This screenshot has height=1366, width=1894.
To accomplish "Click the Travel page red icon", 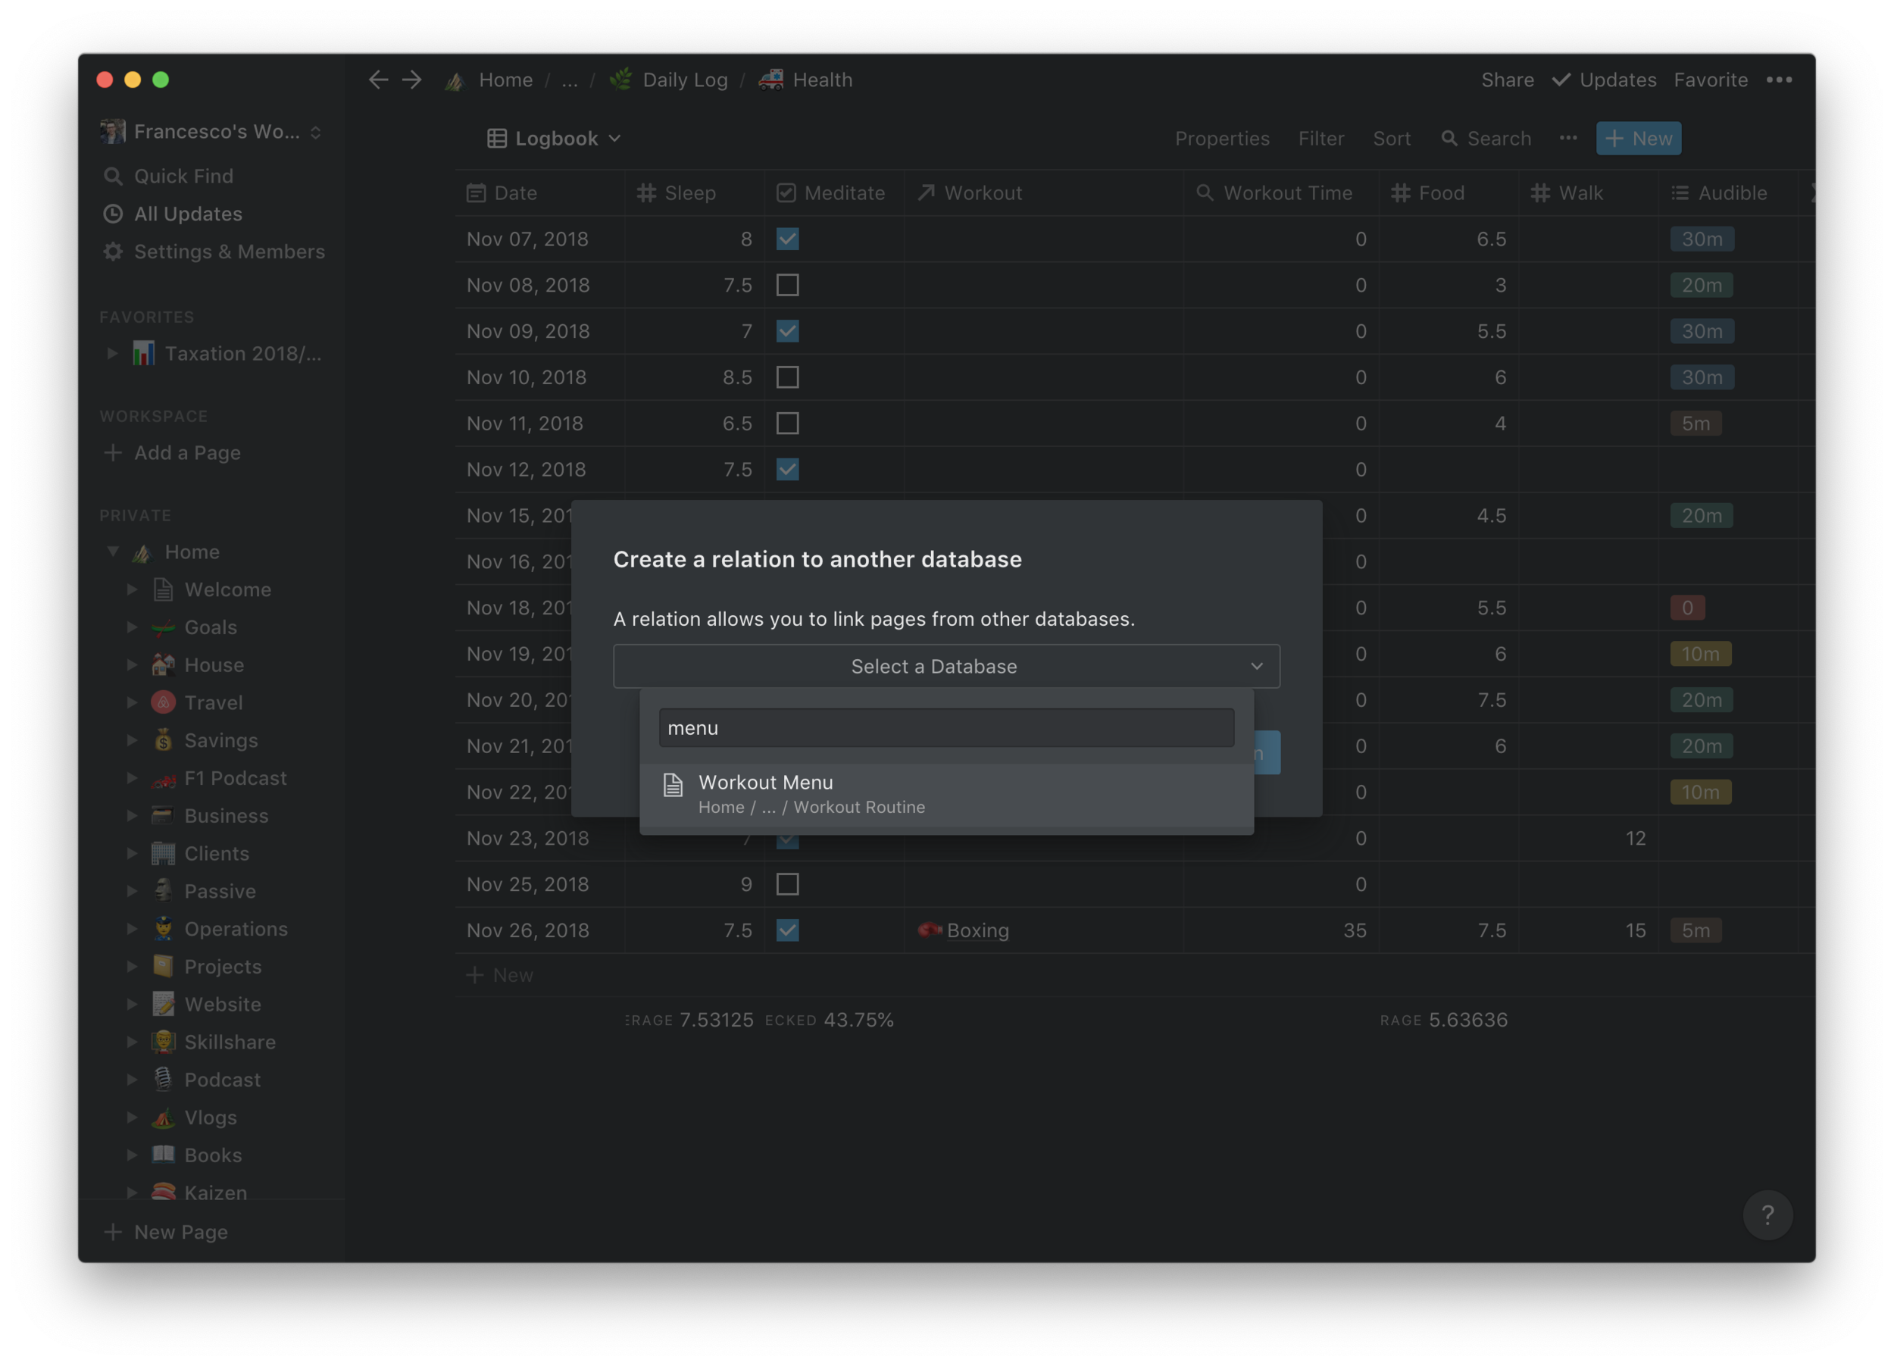I will click(163, 702).
